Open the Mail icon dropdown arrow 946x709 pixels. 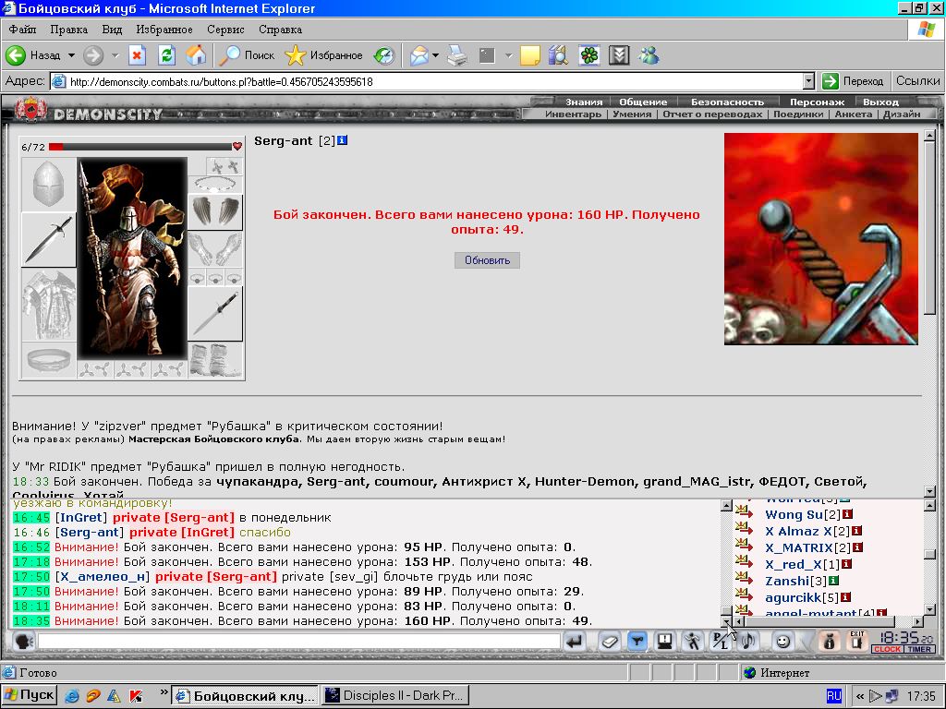tap(435, 55)
